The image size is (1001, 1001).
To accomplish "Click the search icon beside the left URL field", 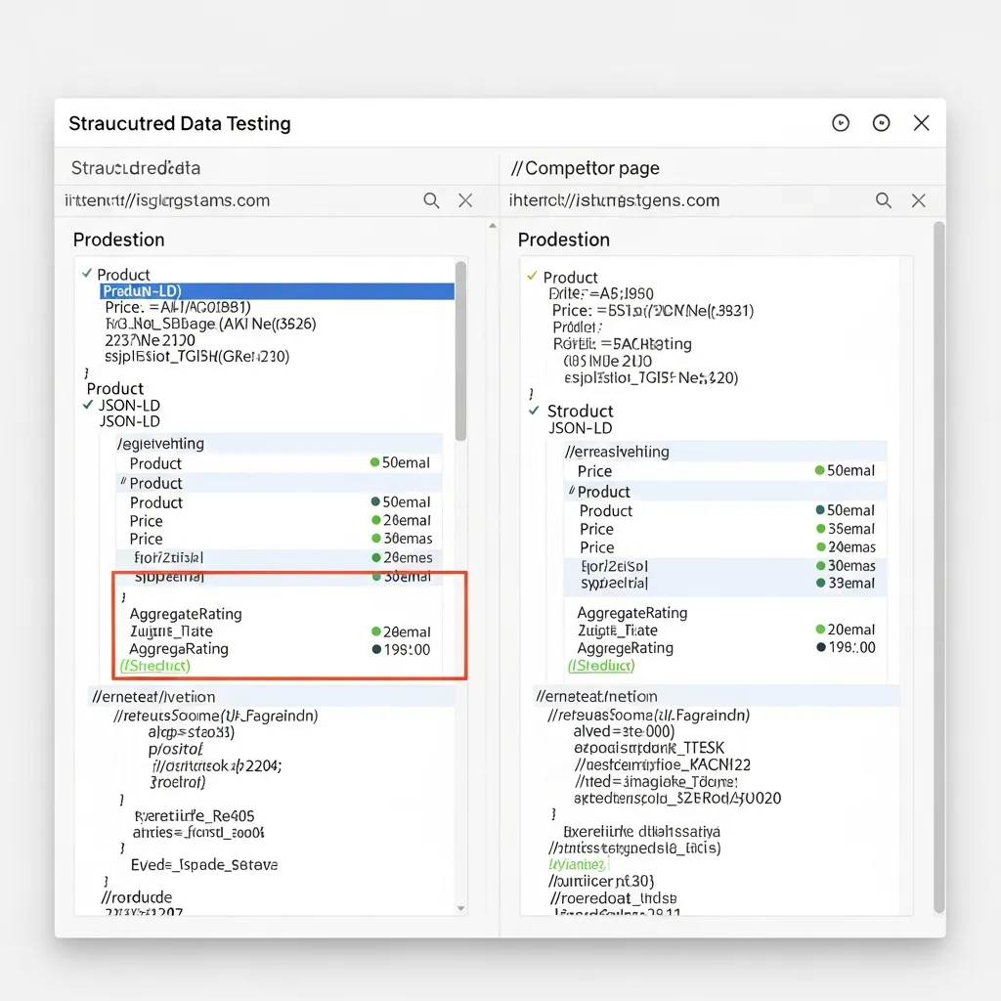I will pos(431,200).
